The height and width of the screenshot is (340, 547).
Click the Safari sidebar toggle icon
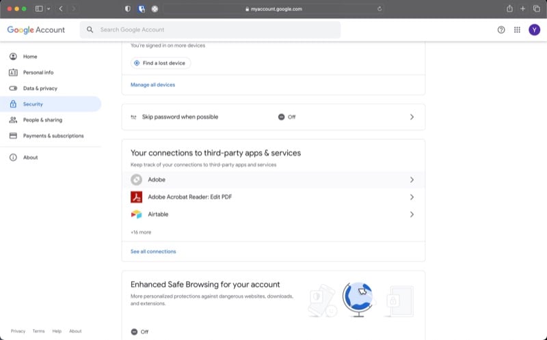pos(39,9)
